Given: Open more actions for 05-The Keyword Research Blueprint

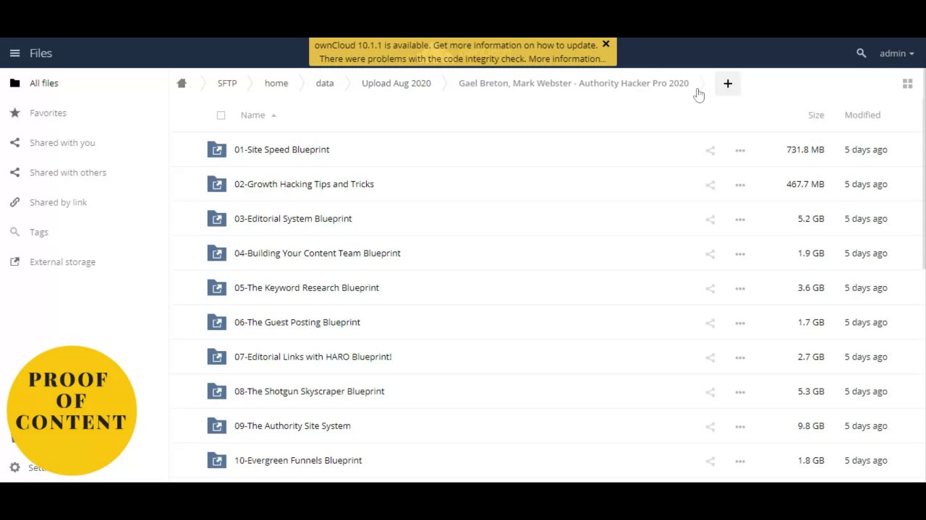Looking at the screenshot, I should pyautogui.click(x=740, y=288).
